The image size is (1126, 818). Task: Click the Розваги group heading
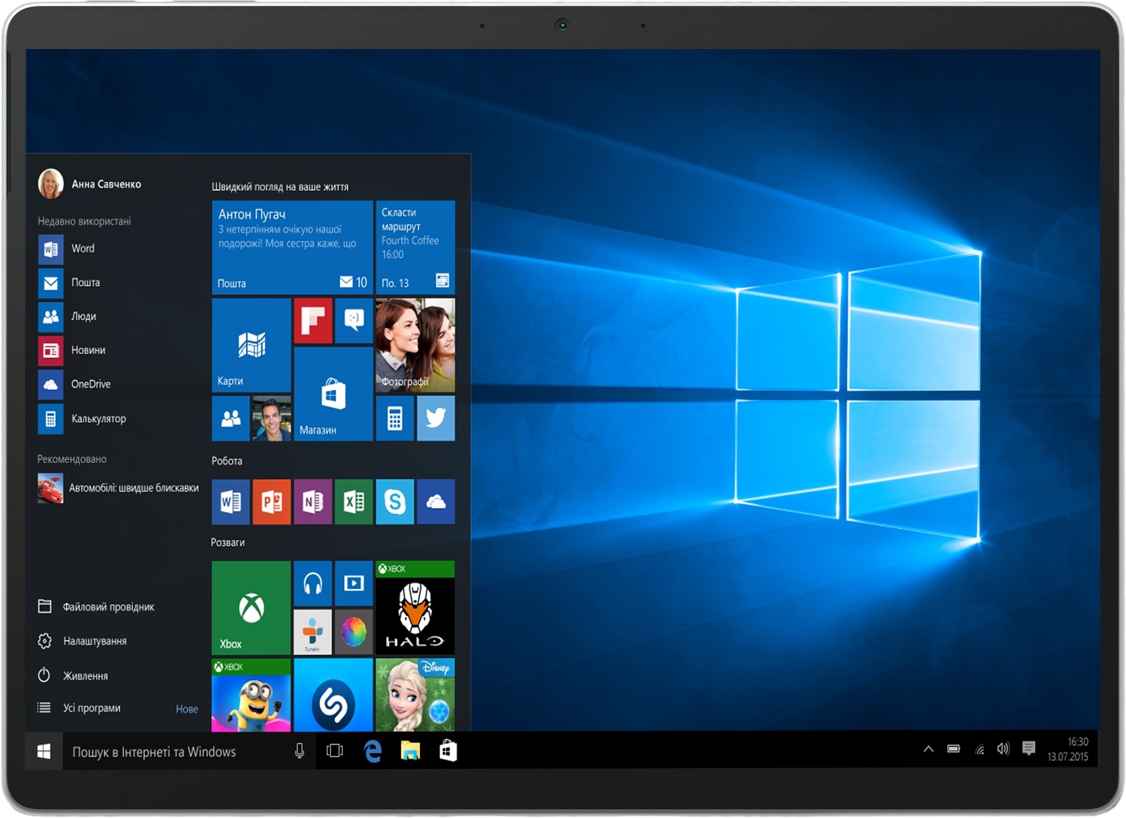(x=228, y=543)
